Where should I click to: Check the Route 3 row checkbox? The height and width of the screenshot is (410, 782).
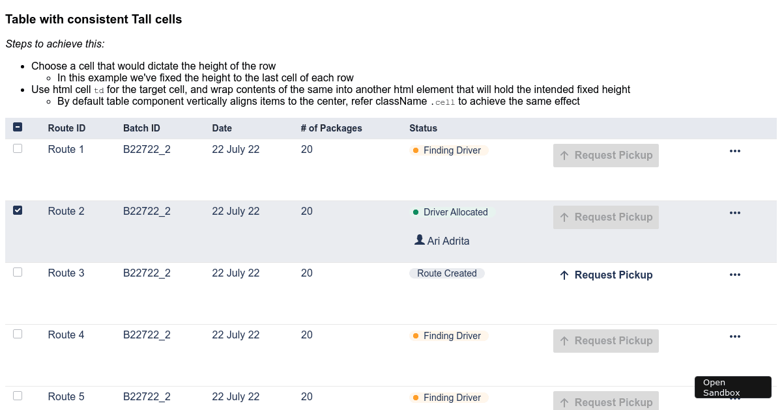[x=18, y=272]
